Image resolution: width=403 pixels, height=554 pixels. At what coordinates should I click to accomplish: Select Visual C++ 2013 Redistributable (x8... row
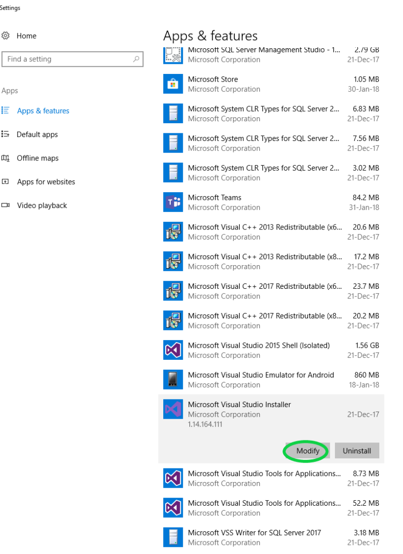tap(271, 261)
